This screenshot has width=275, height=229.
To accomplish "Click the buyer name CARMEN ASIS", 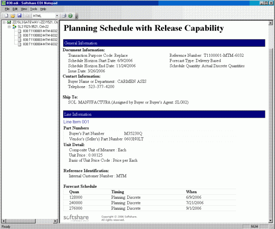I will point(132,82).
